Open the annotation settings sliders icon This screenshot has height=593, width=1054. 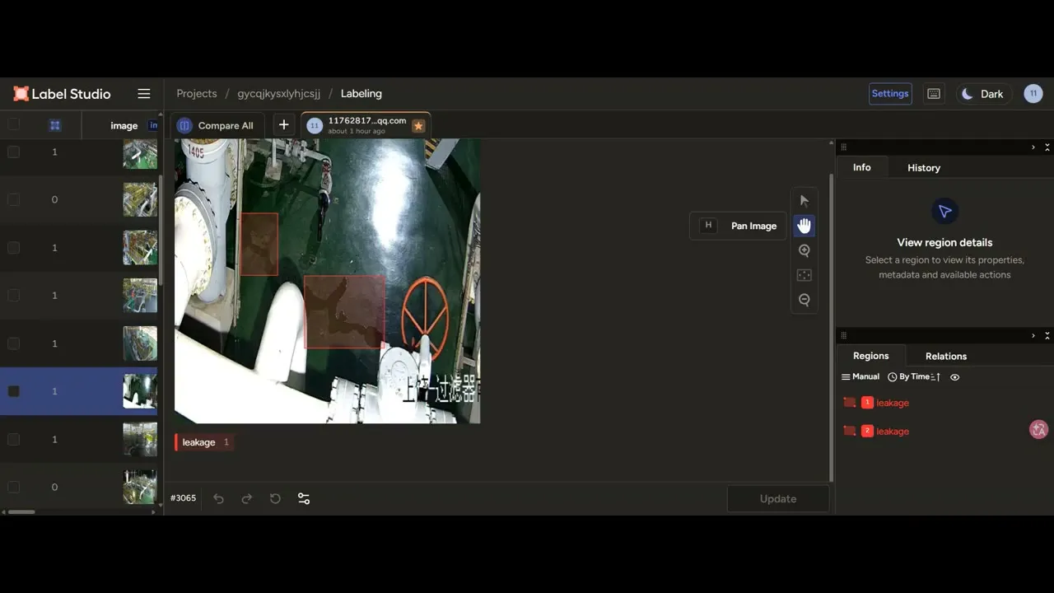click(x=304, y=498)
